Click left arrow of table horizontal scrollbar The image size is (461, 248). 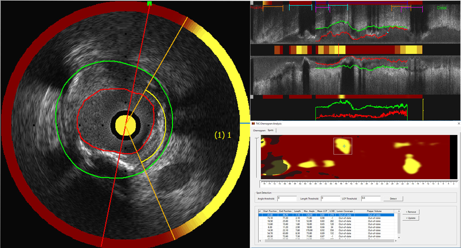click(260, 241)
